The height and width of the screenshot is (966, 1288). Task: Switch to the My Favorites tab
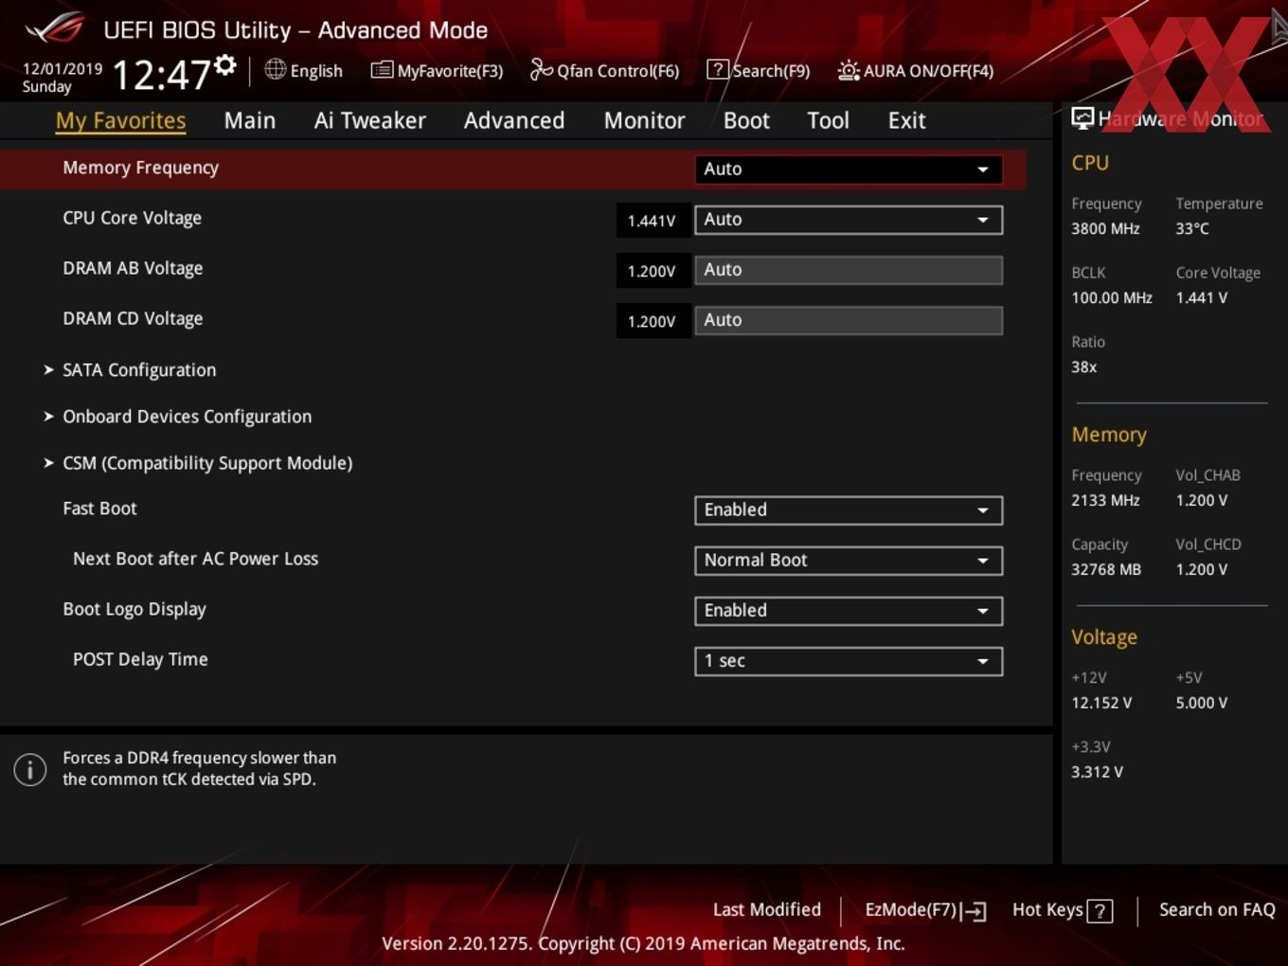(x=120, y=120)
